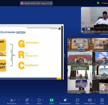Select the Kantah Katingan participant video
Screen dimensions: 108x105
80,86
